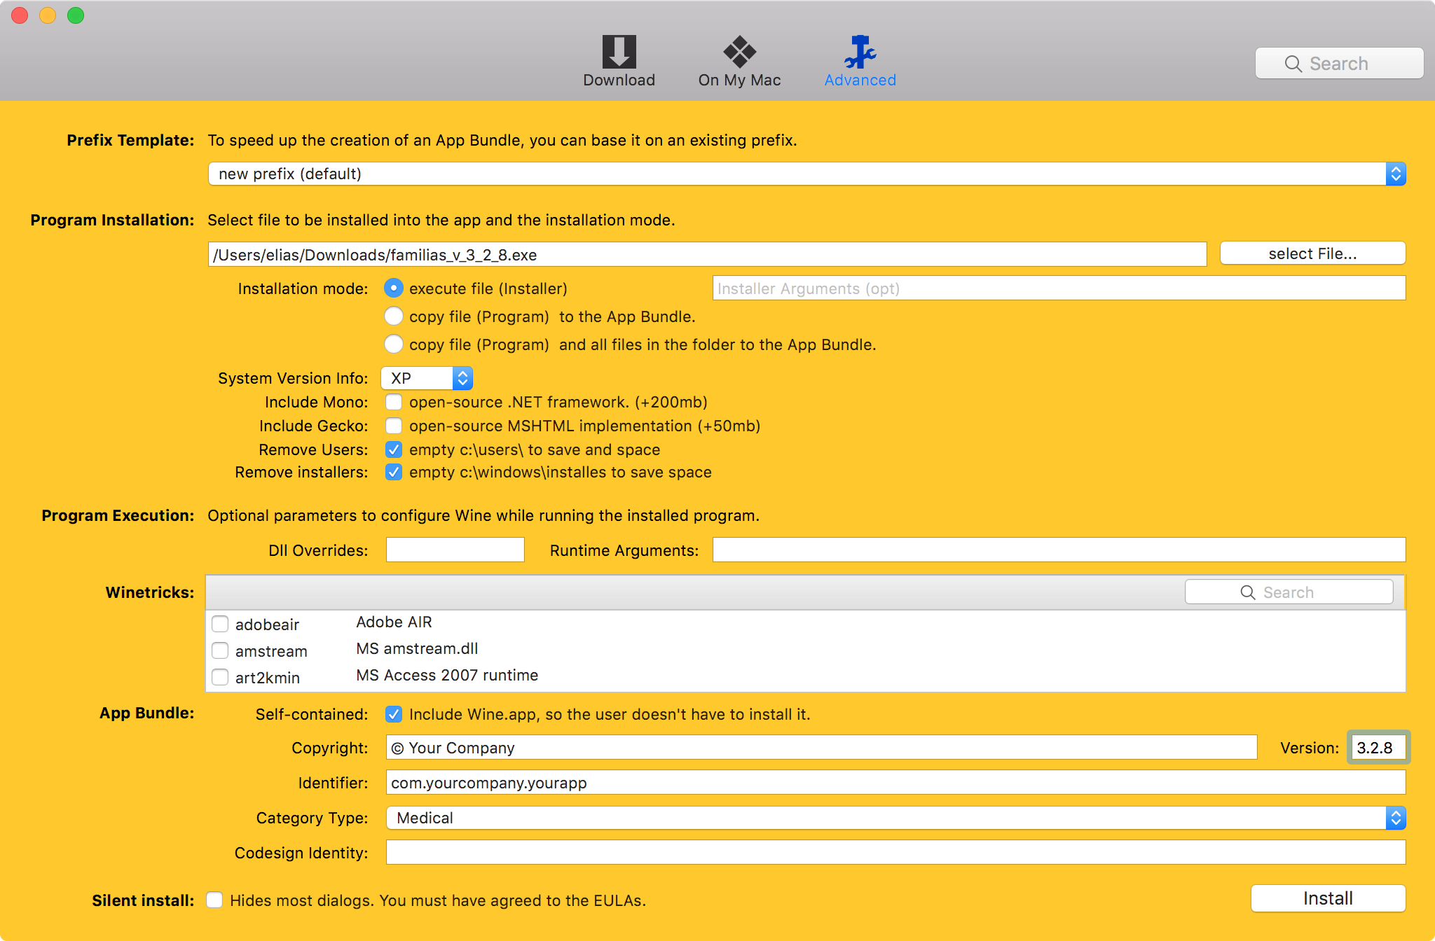Enable the Include Gecko checkbox

click(x=394, y=426)
